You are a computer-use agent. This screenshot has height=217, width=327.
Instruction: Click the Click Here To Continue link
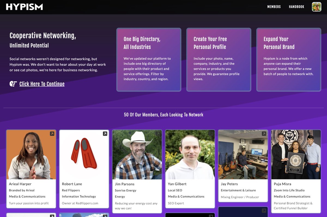click(x=42, y=84)
